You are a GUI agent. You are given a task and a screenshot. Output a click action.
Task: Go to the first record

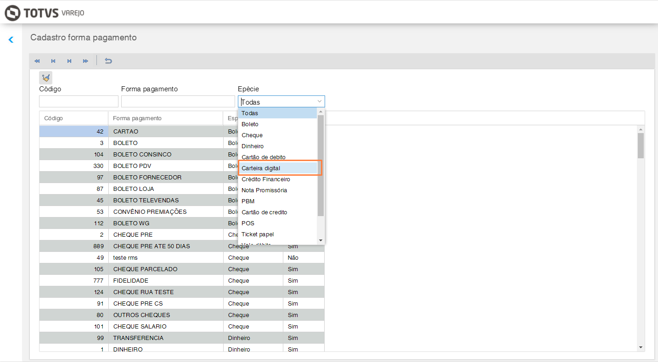click(37, 61)
